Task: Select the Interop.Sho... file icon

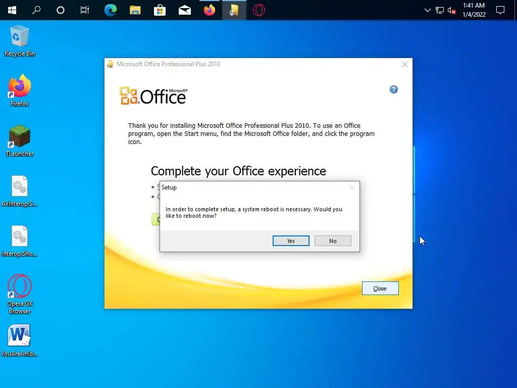Action: click(20, 241)
